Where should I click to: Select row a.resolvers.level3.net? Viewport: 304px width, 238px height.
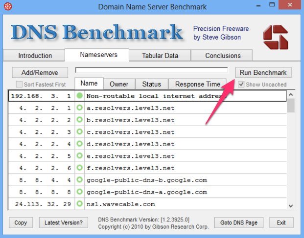tap(147, 108)
